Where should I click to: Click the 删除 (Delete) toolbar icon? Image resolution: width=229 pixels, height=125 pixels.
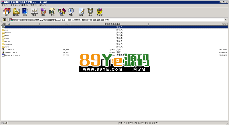pos(44,12)
